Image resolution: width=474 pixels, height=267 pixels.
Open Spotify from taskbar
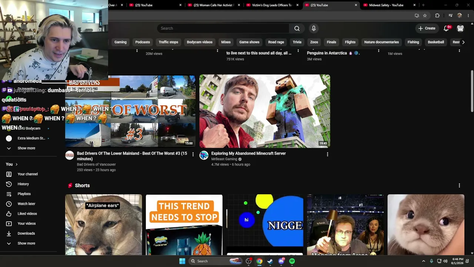point(292,261)
